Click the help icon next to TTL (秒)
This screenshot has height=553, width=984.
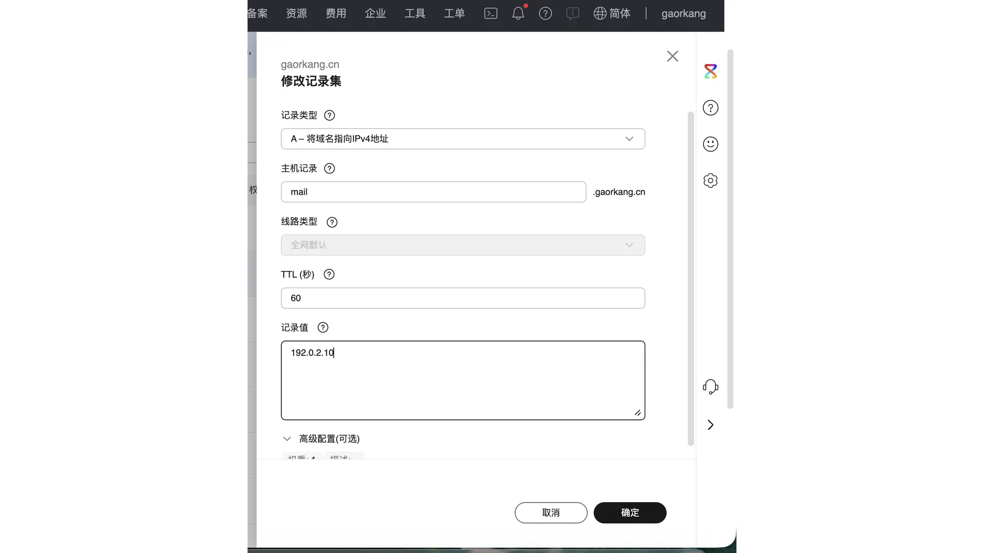pyautogui.click(x=329, y=274)
